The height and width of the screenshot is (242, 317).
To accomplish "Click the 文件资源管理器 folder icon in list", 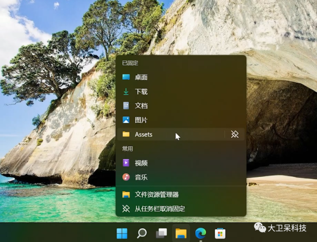I will coord(126,194).
